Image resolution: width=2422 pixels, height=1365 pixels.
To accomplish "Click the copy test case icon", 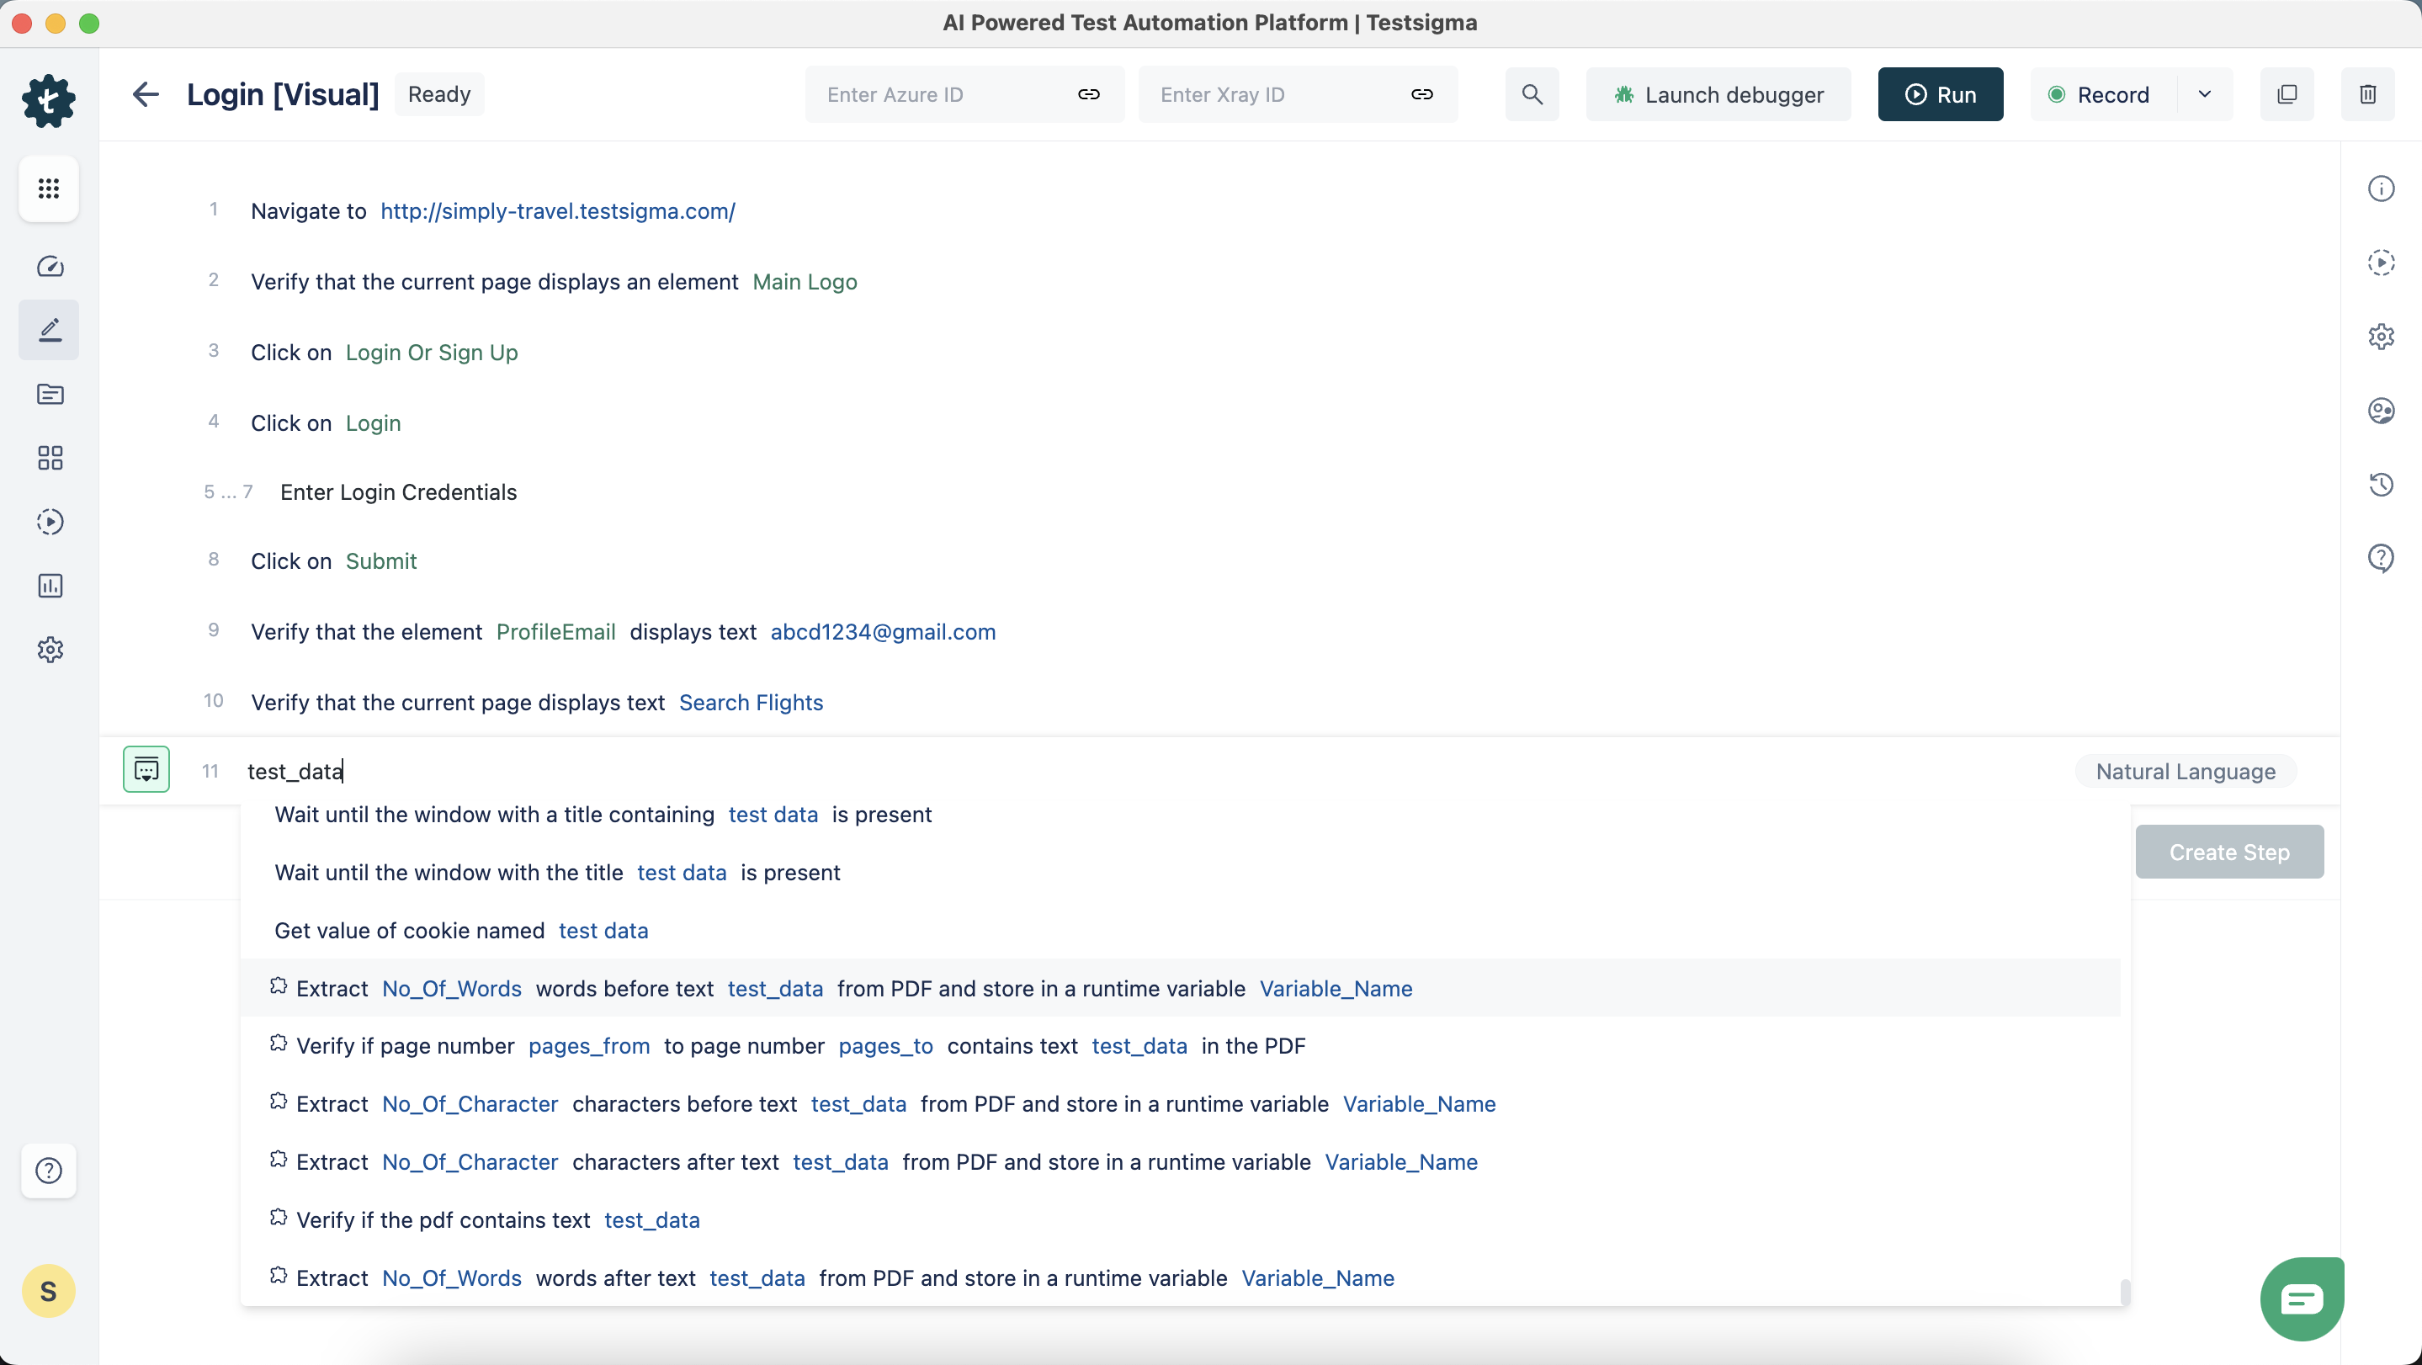I will pyautogui.click(x=2287, y=94).
